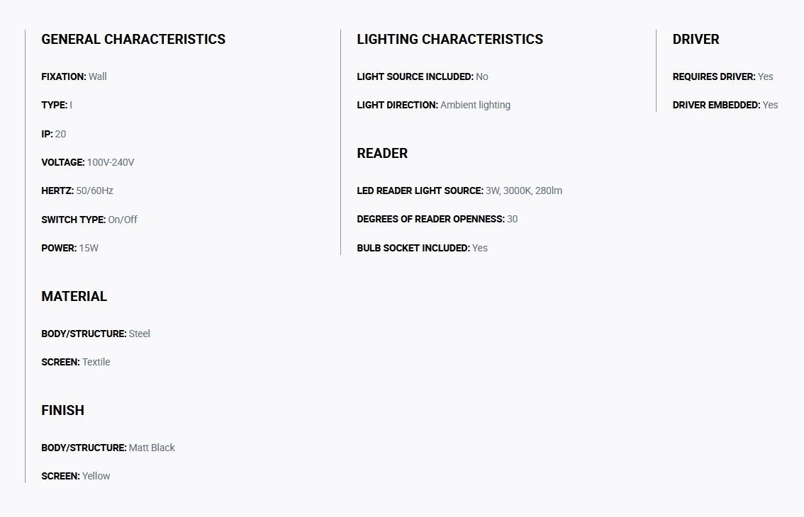Select the Driver Embedded label
Screen dimensions: 804x517
(x=716, y=105)
